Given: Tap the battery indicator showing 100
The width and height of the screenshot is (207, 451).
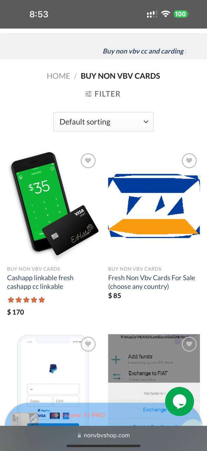Looking at the screenshot, I should click(181, 14).
